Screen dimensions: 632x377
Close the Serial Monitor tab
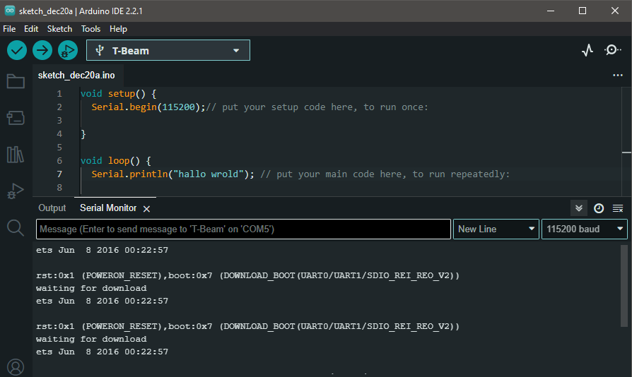coord(147,209)
